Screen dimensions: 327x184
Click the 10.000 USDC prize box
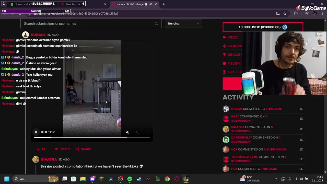263,27
